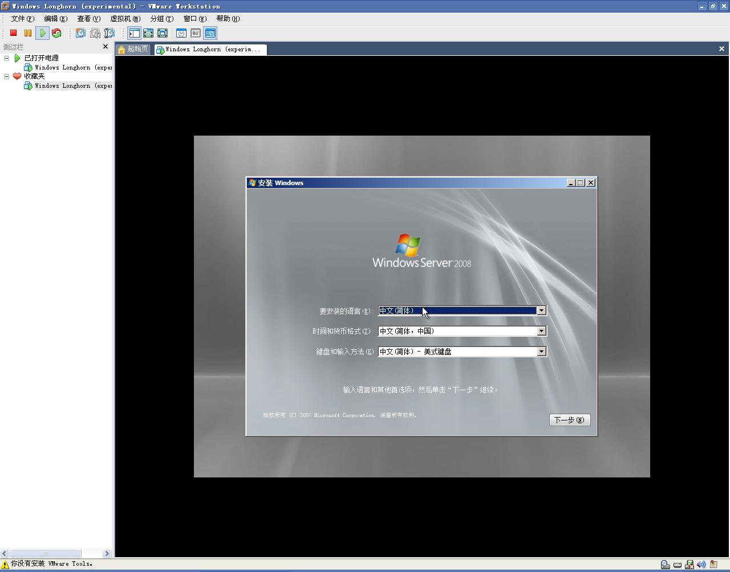Collapse the 已打开电源 tree node
This screenshot has height=572, width=730.
tap(6, 58)
